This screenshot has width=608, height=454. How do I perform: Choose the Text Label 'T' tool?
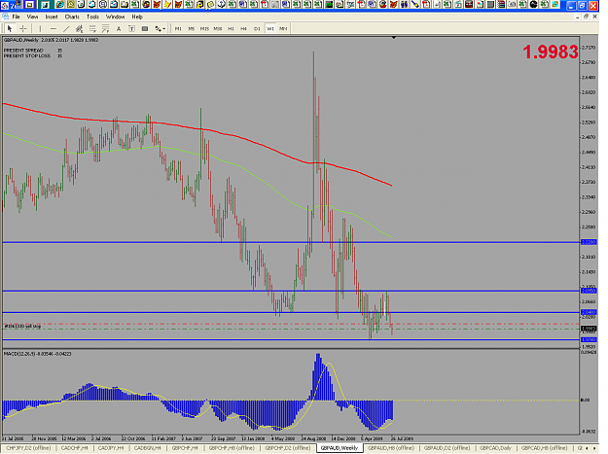point(132,28)
